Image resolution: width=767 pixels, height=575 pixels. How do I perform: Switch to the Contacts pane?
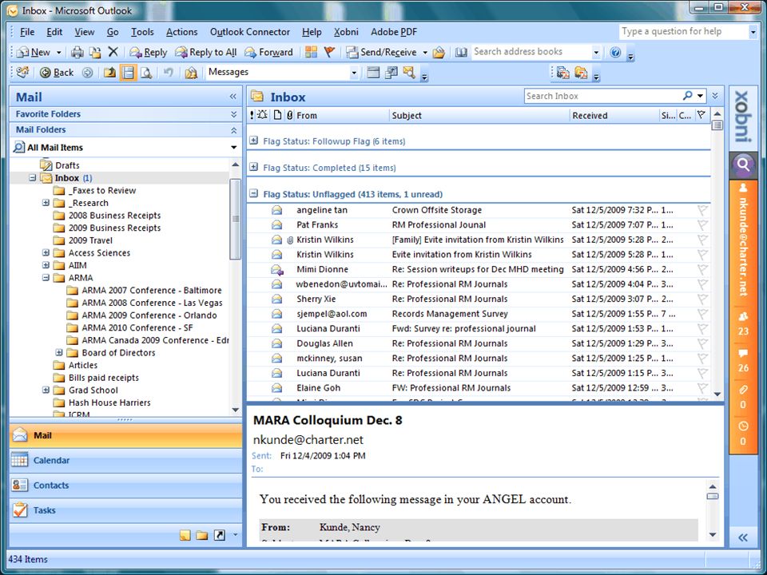pyautogui.click(x=125, y=485)
